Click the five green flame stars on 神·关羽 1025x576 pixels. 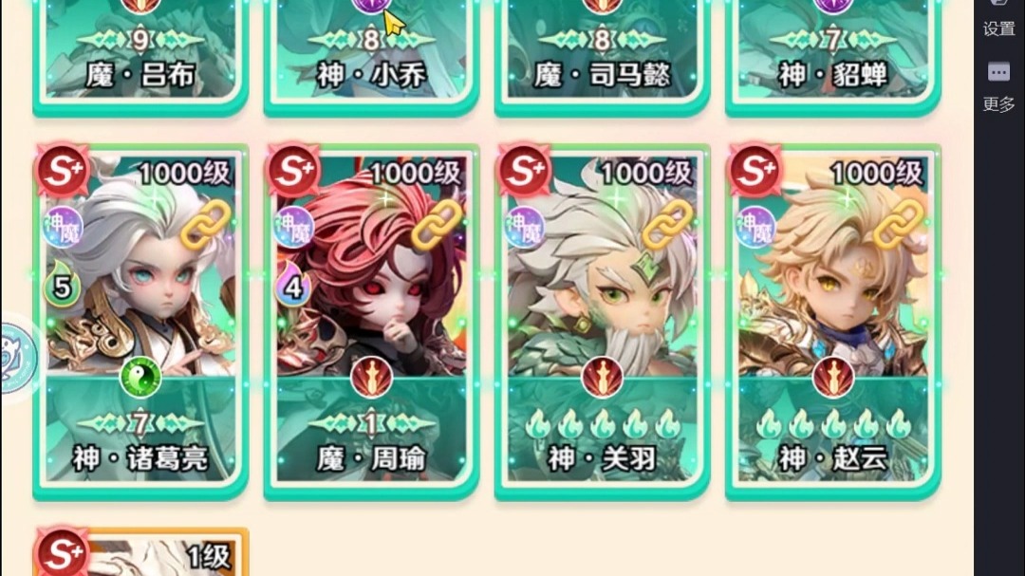pos(602,423)
